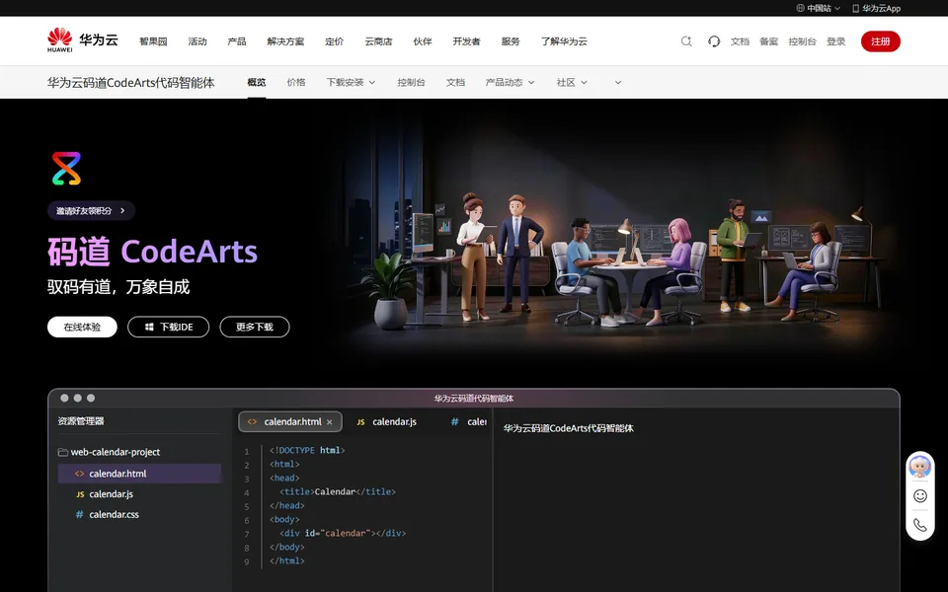Image resolution: width=948 pixels, height=592 pixels.
Task: Open the 社区 dropdown menu
Action: (572, 82)
